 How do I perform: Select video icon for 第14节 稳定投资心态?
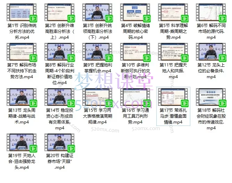[x=59, y=97]
